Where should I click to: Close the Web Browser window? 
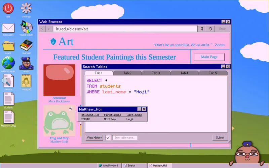(228, 22)
